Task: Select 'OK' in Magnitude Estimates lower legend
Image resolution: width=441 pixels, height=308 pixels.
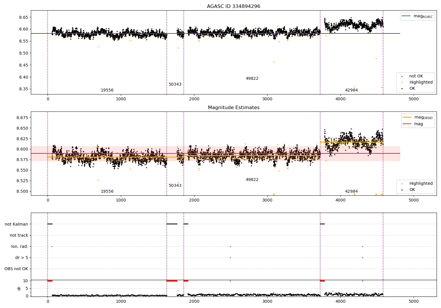Action: (x=412, y=190)
